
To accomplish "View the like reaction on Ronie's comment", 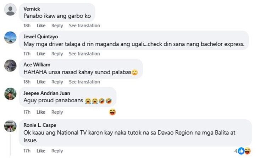I will 241,151.
